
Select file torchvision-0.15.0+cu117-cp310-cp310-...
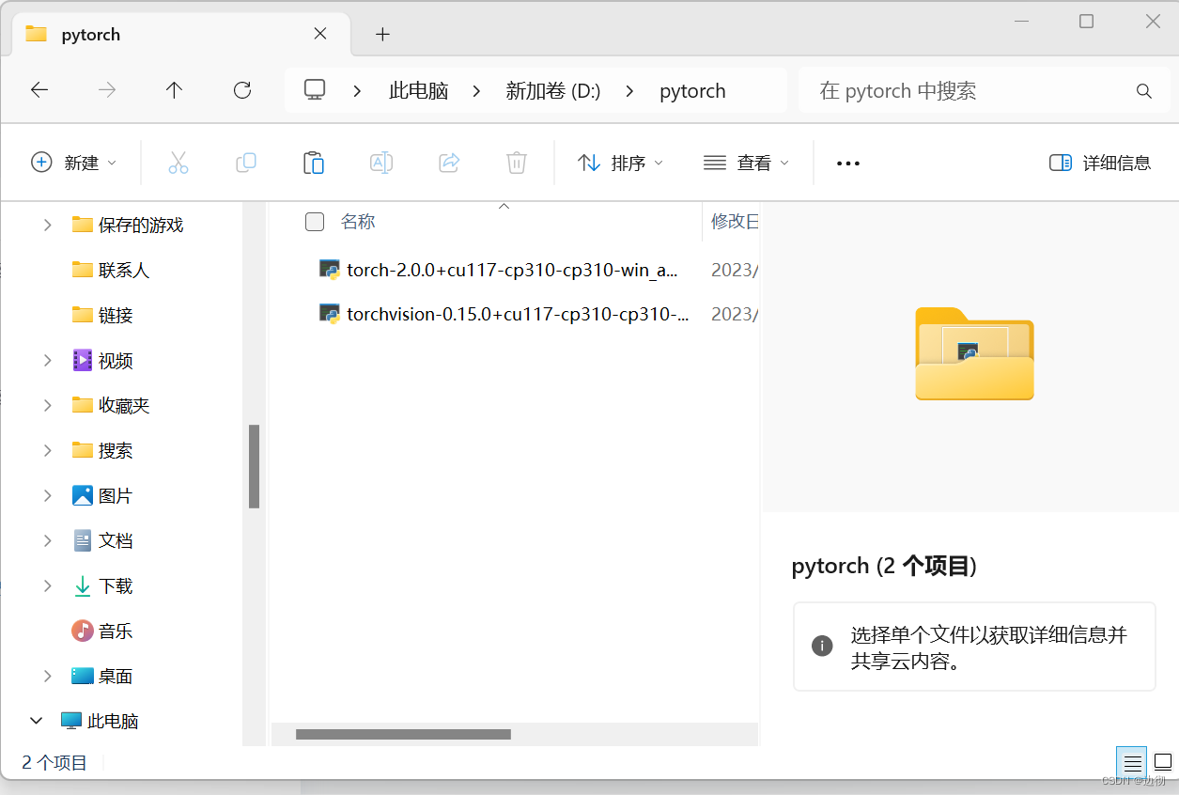click(x=518, y=315)
